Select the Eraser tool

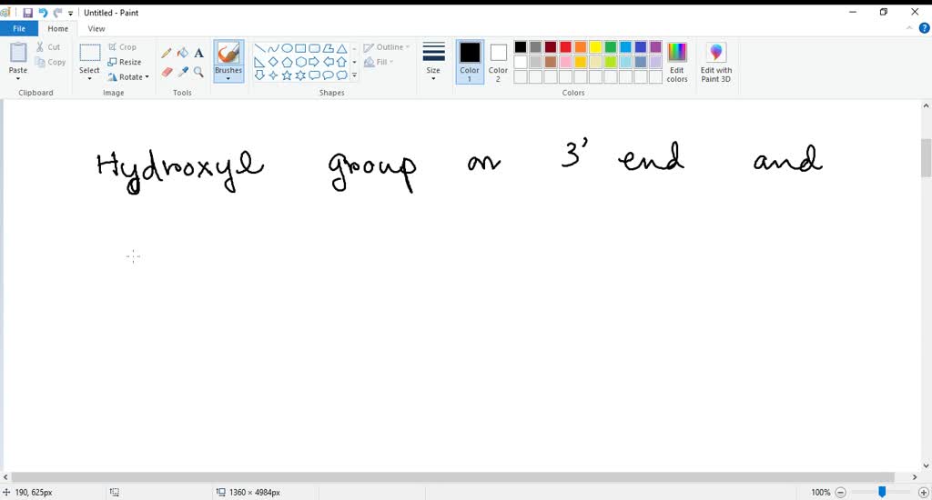click(x=166, y=72)
